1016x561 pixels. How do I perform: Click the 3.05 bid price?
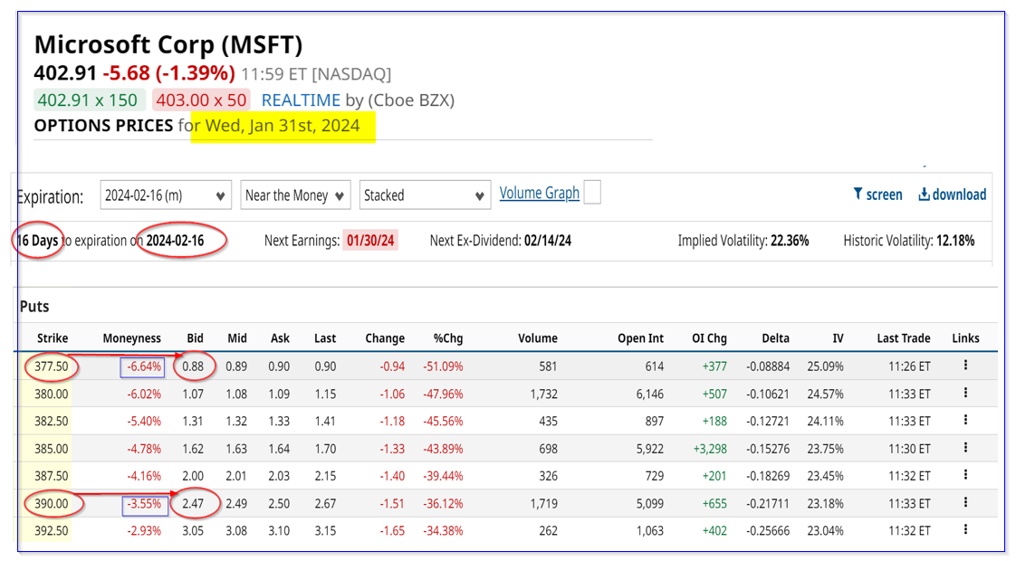click(x=193, y=530)
